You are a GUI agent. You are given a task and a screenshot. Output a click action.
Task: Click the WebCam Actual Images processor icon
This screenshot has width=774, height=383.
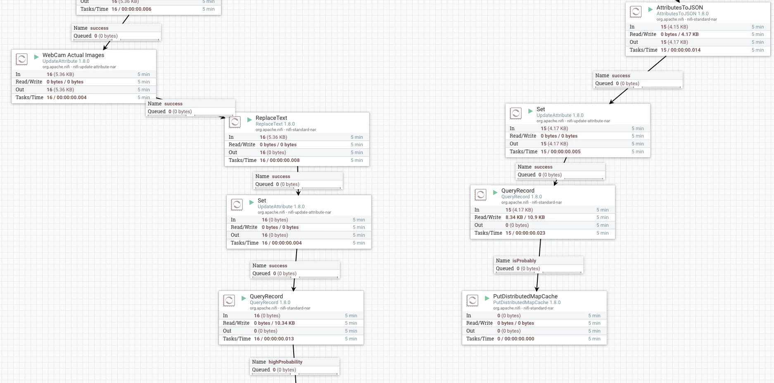22,59
